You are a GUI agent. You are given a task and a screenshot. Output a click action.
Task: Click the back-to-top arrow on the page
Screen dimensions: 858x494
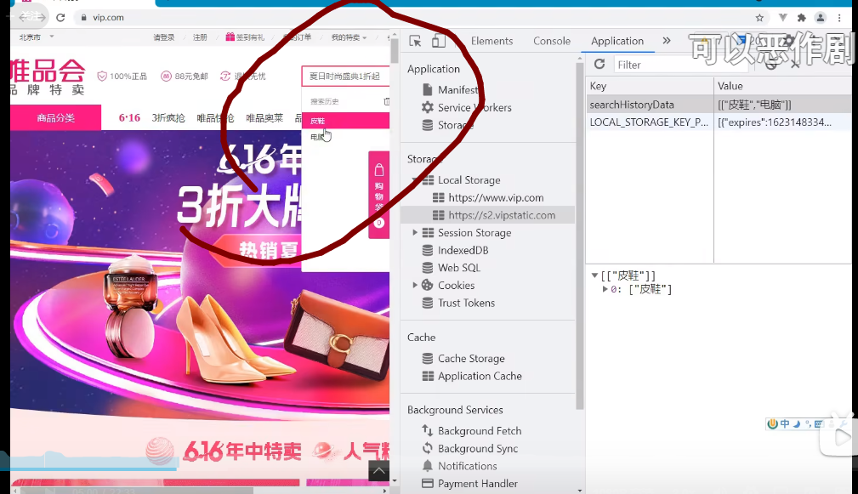[378, 470]
